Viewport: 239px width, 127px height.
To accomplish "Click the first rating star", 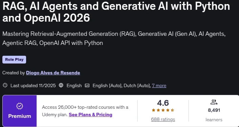I will coord(154,110).
